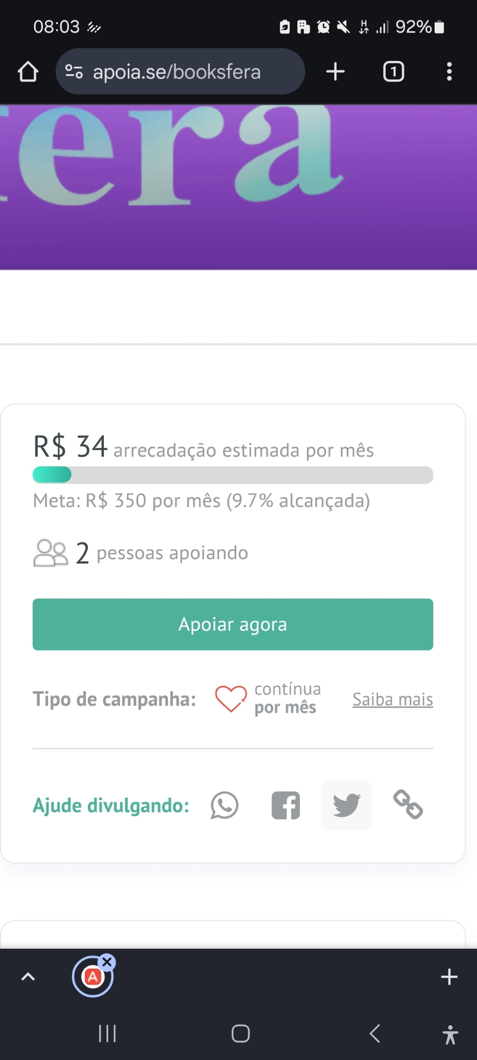The image size is (477, 1060).
Task: Open a new browser tab
Action: (x=335, y=72)
